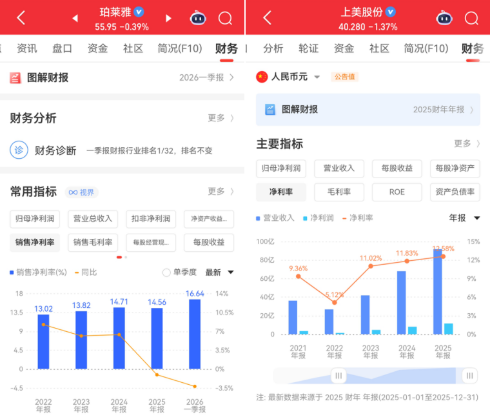Select 销售毛利率 indicator
The image size is (490, 419).
tap(93, 243)
